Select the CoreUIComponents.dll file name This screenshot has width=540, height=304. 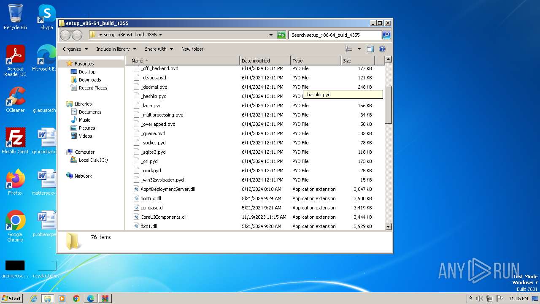coord(163,217)
